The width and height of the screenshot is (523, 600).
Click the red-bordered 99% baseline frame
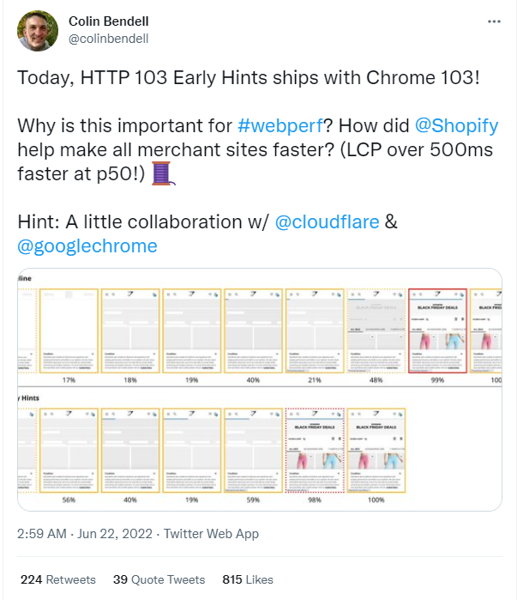[438, 330]
